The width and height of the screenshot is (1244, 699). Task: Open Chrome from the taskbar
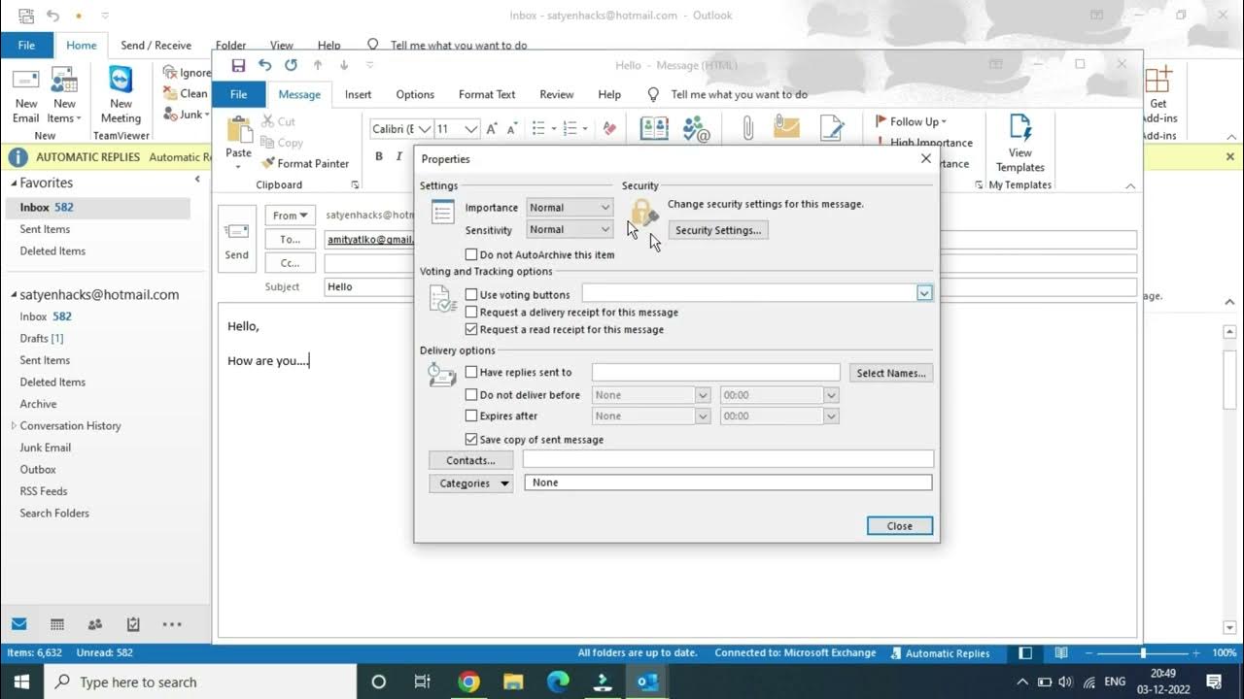468,682
